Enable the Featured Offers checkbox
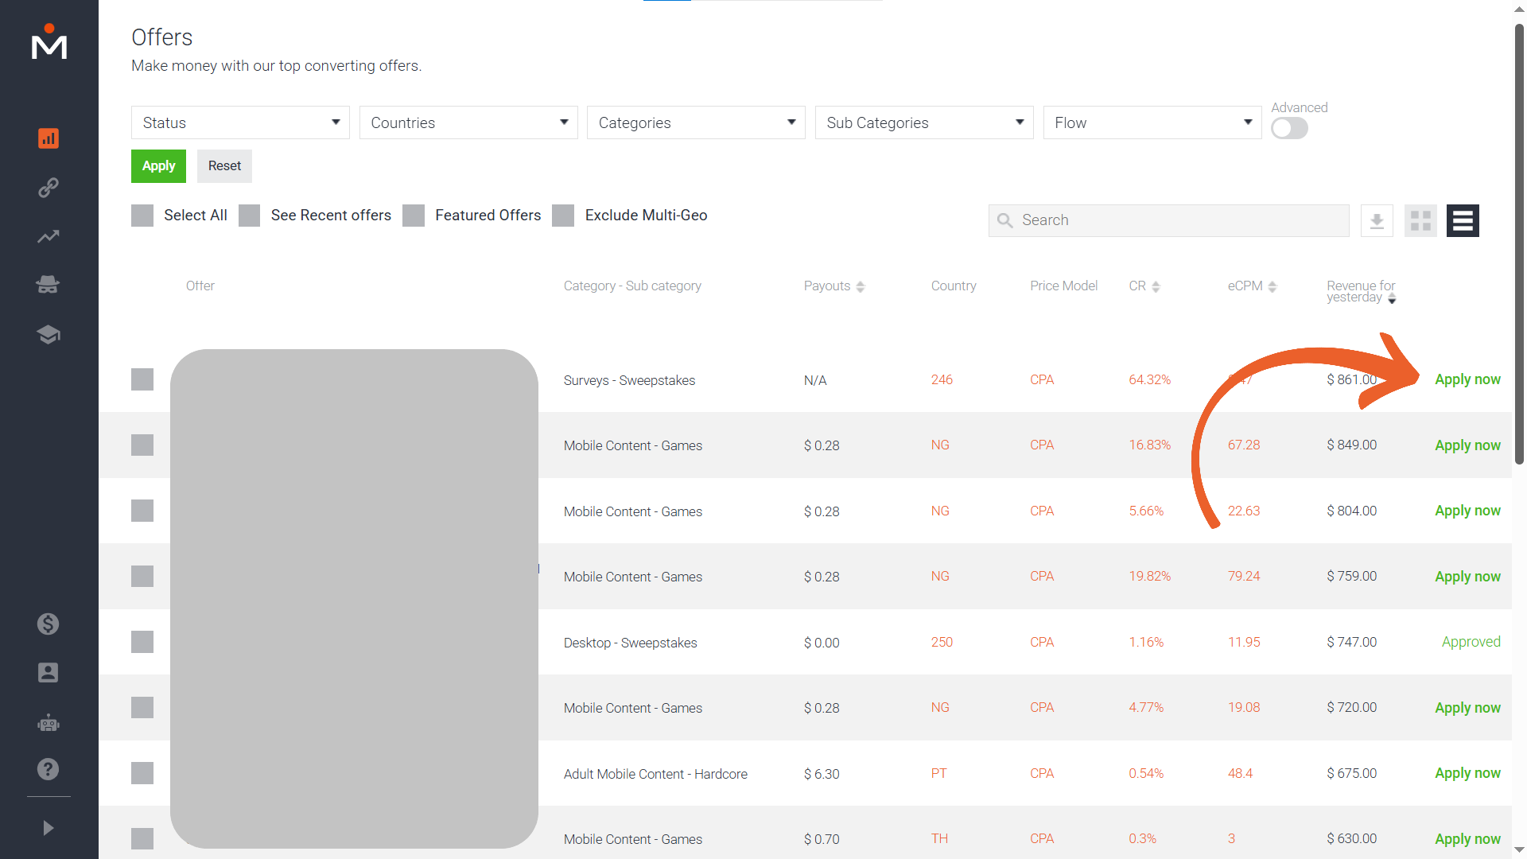The height and width of the screenshot is (859, 1527). tap(414, 216)
